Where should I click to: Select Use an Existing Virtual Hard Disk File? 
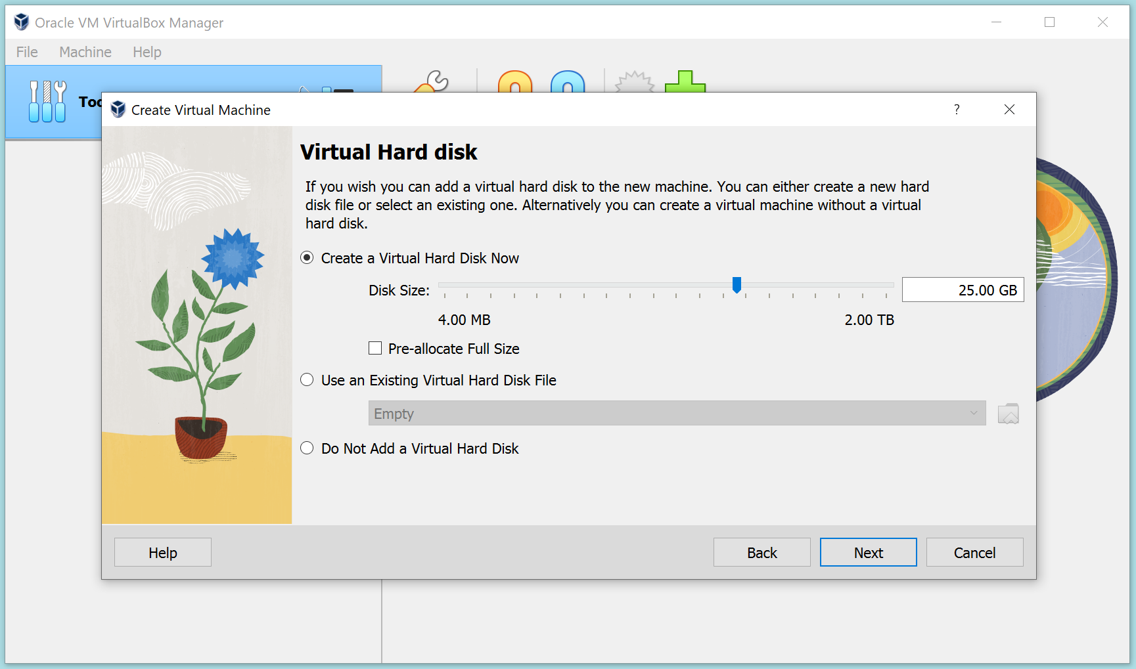(x=307, y=379)
